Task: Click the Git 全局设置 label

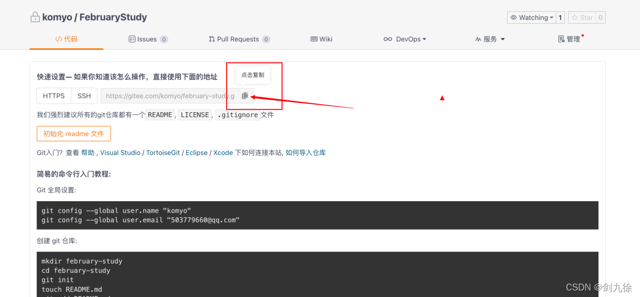Action: pos(56,190)
